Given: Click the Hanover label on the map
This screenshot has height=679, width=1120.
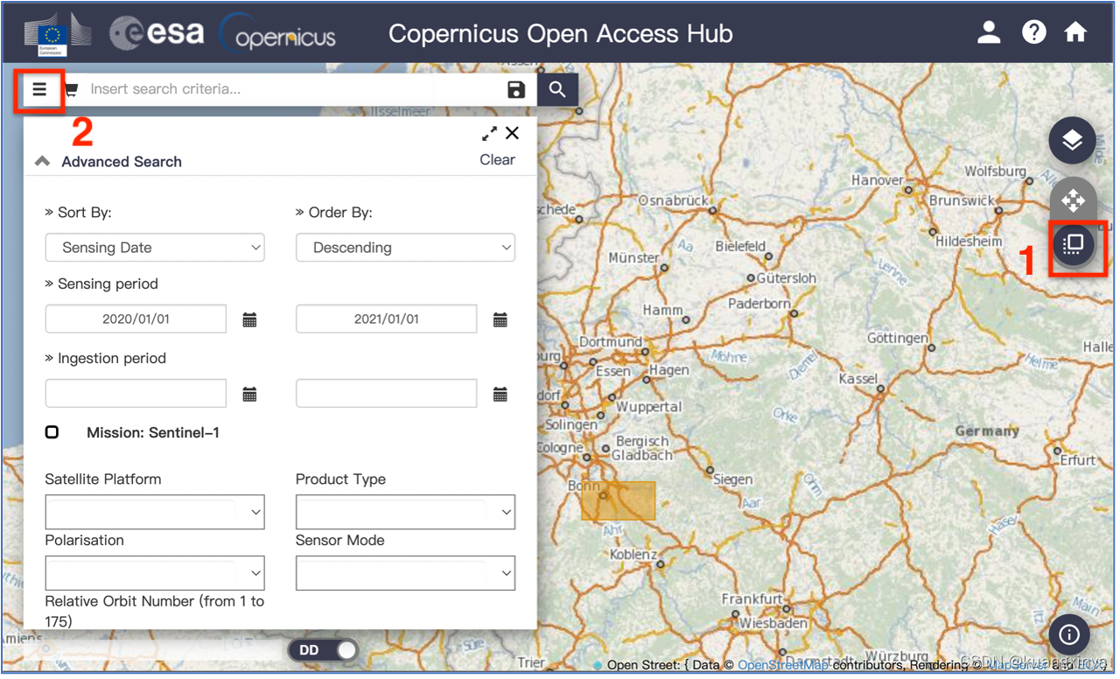Looking at the screenshot, I should tap(877, 180).
